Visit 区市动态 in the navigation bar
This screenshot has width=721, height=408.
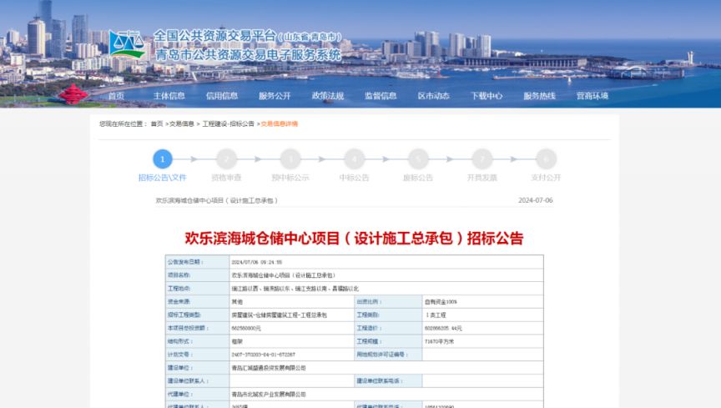pyautogui.click(x=433, y=96)
